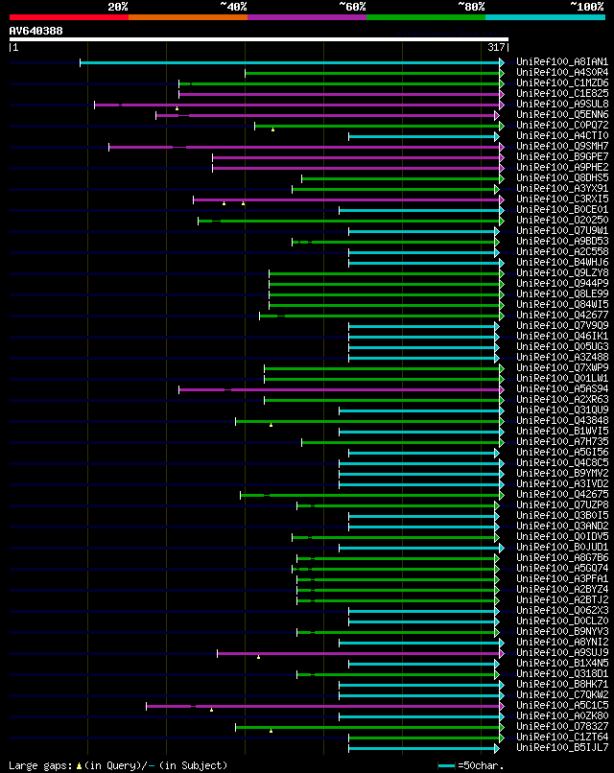The image size is (614, 773).
Task: Click the query end position 317
Action: (x=496, y=47)
